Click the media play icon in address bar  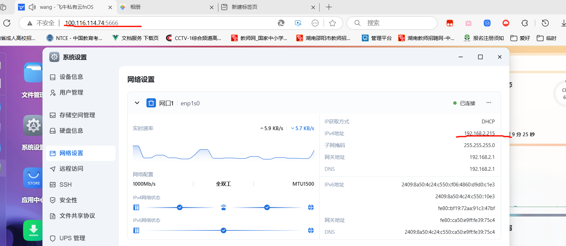[x=298, y=23]
